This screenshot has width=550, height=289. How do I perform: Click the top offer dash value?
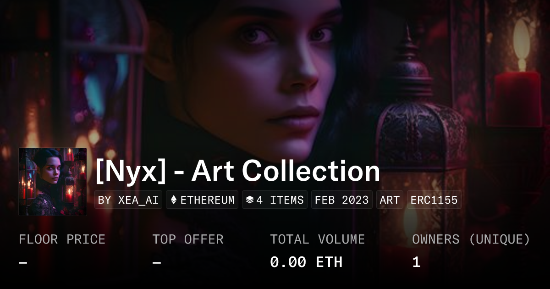pos(157,263)
